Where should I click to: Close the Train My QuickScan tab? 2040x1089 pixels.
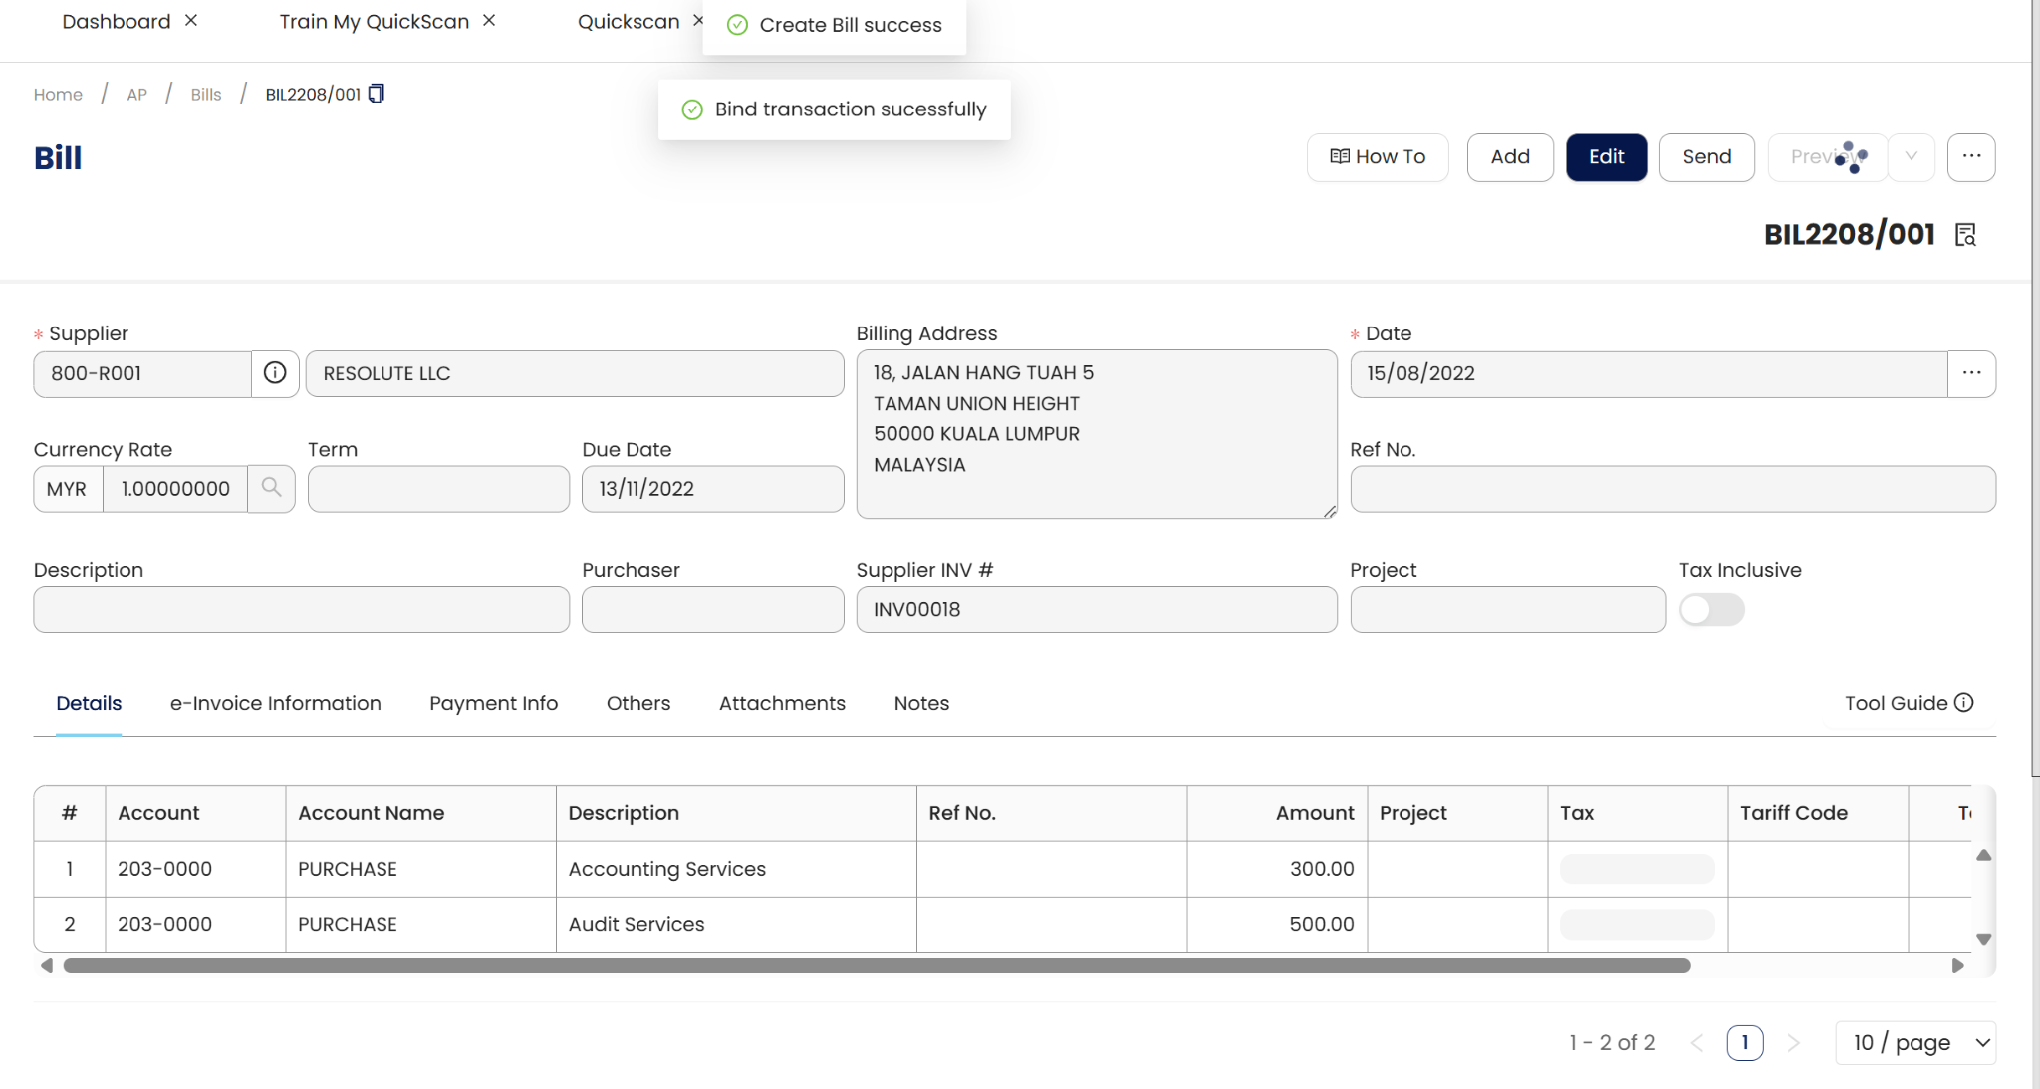489,21
